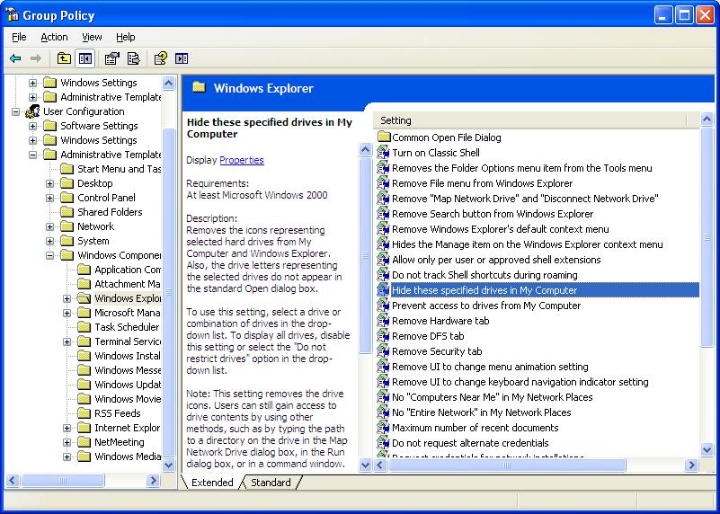Viewport: 720px width, 514px height.
Task: Click the Show/Hide Action Pane toolbar icon
Action: coord(182,58)
